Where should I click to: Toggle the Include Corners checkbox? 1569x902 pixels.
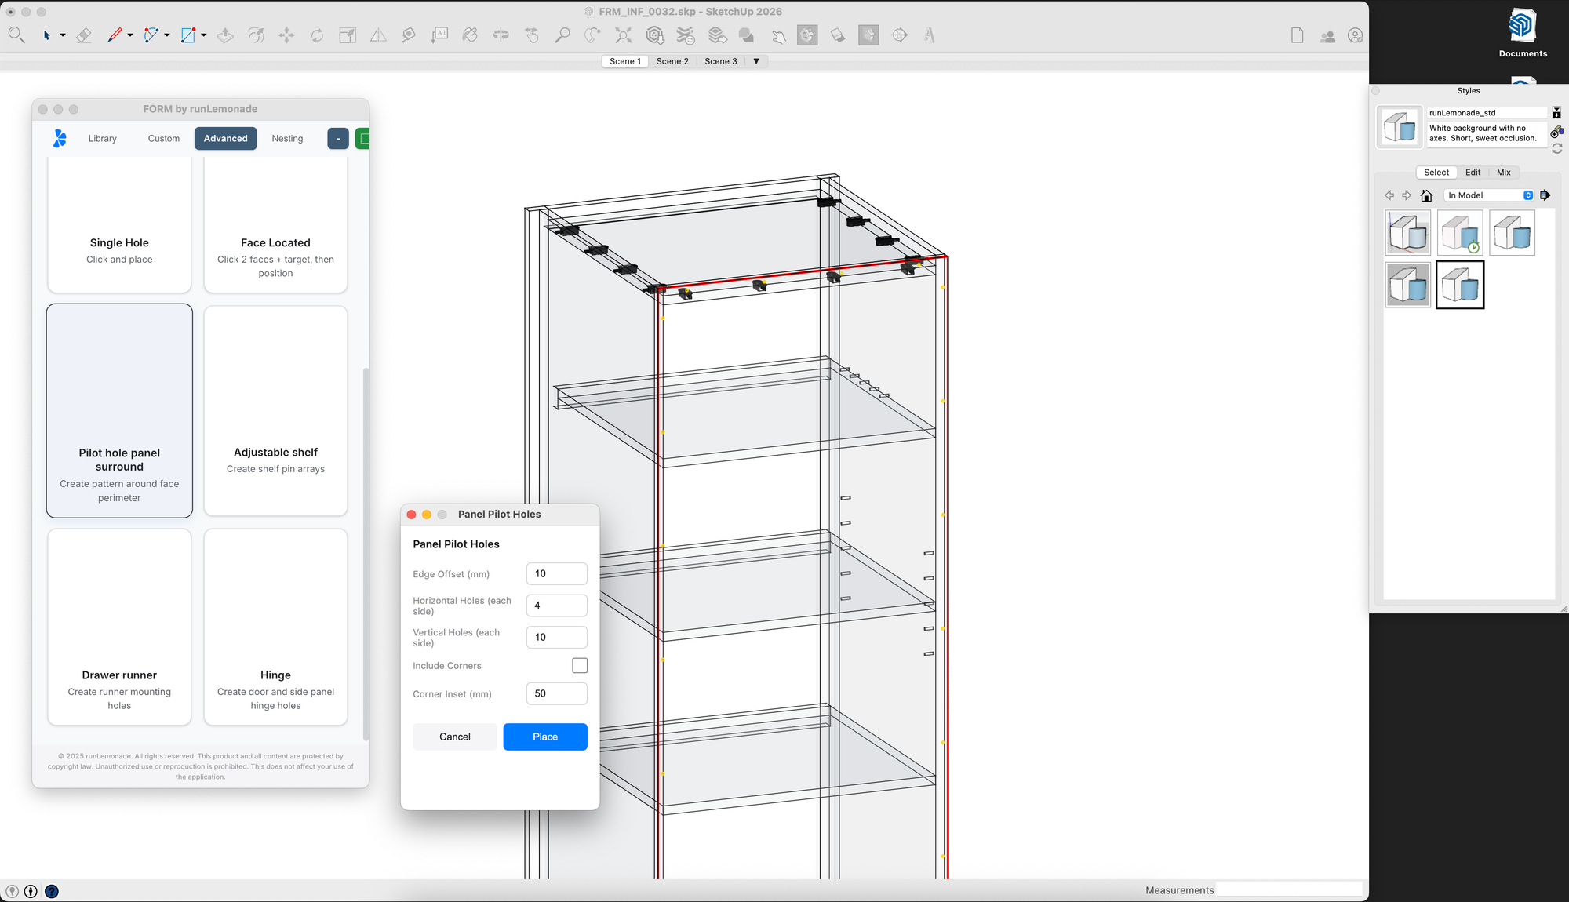tap(580, 665)
